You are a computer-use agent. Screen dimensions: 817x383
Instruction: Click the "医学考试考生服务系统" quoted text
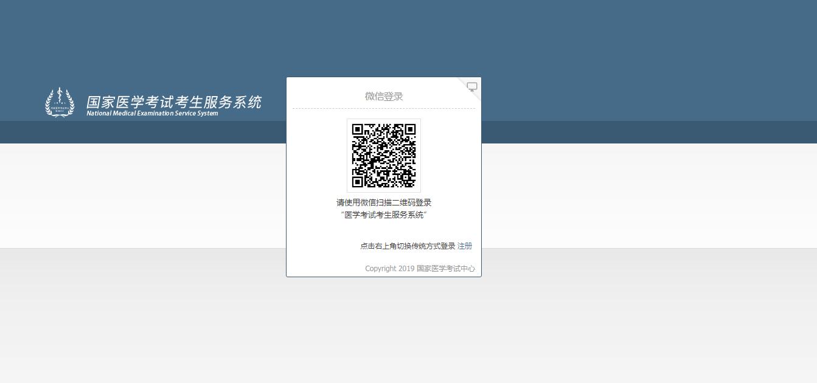[x=384, y=215]
